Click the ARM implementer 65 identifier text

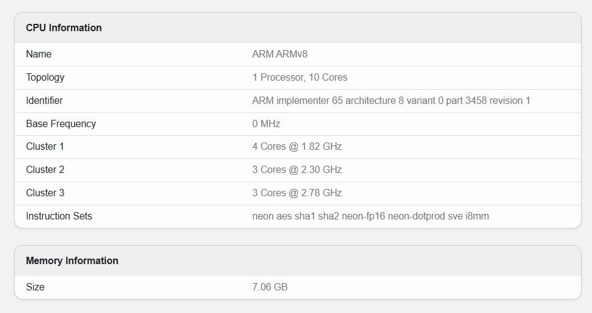tap(391, 100)
